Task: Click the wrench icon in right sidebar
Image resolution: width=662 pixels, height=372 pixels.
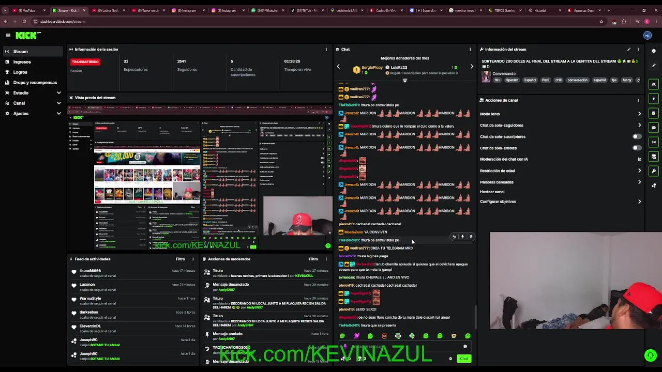Action: (654, 171)
